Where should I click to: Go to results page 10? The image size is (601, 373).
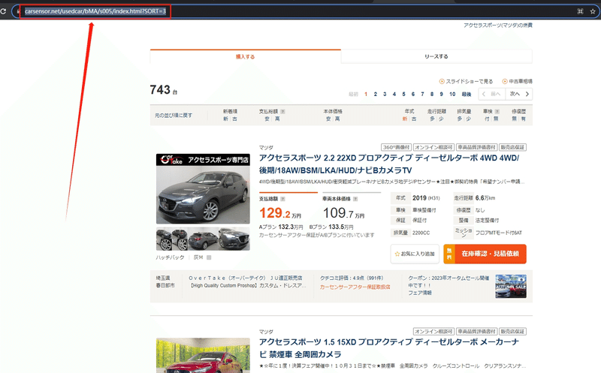[x=452, y=94]
